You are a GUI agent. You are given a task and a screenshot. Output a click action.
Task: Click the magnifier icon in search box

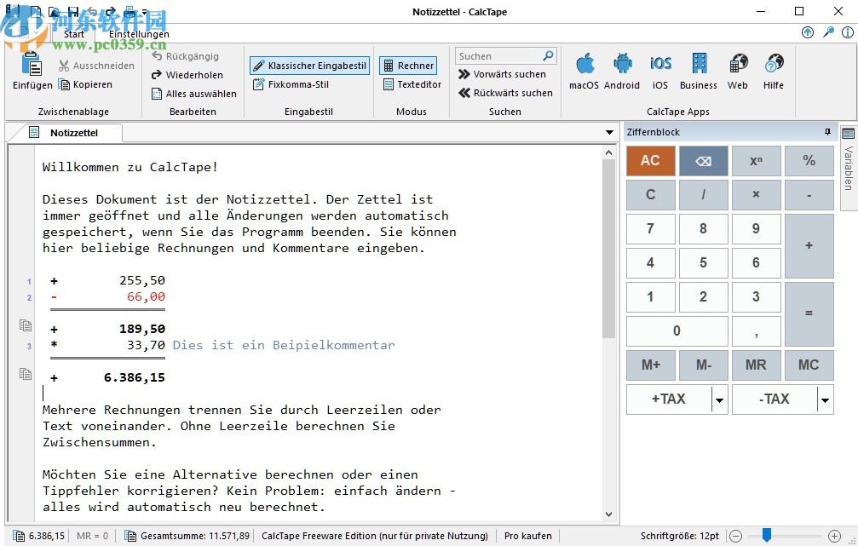[x=549, y=56]
